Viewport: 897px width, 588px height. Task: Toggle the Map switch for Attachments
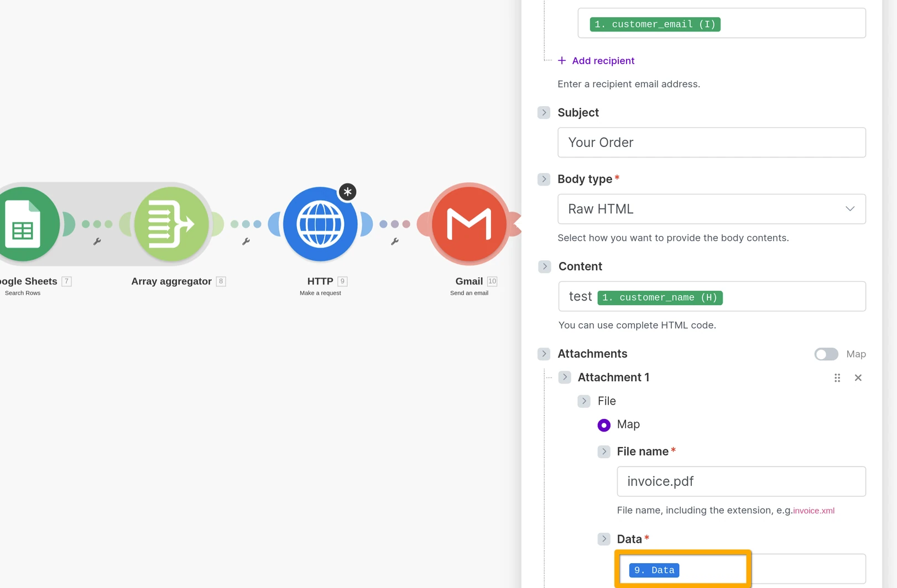point(826,354)
